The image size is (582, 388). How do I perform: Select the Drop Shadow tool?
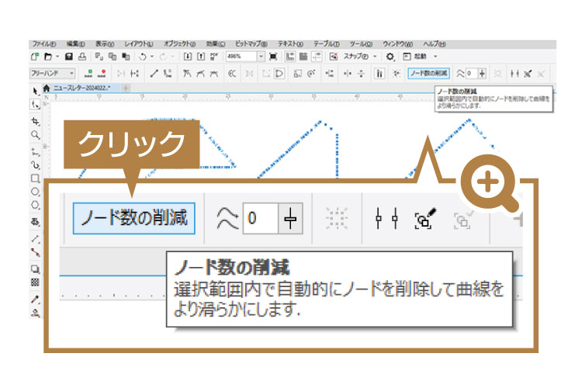click(35, 268)
